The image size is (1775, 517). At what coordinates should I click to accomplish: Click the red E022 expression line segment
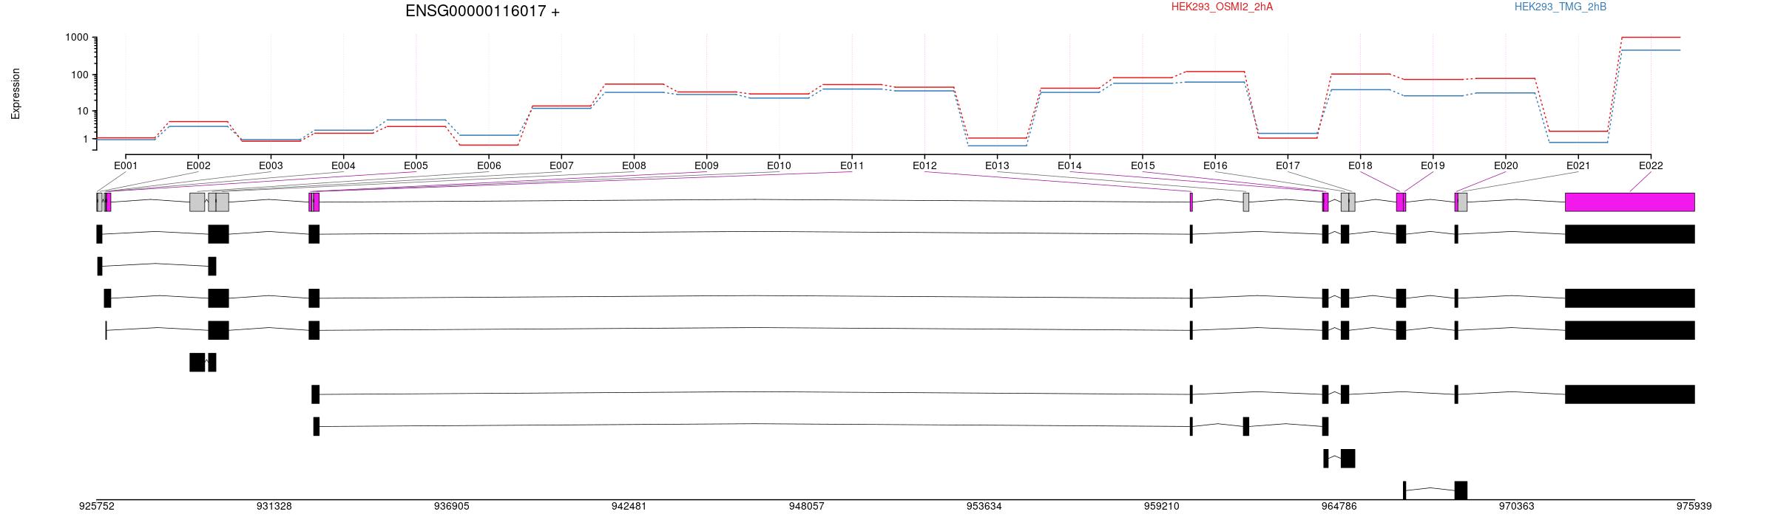(x=1651, y=37)
